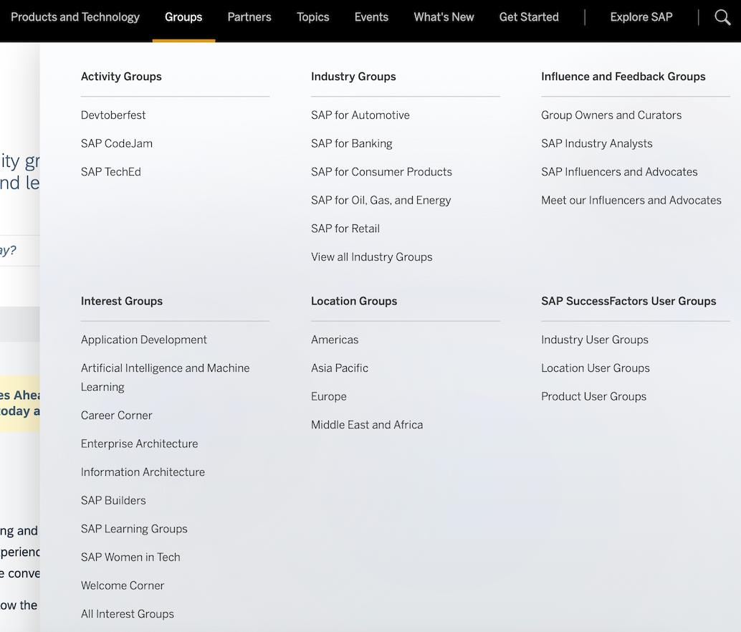Open Location User Groups
Image resolution: width=741 pixels, height=632 pixels.
point(596,368)
